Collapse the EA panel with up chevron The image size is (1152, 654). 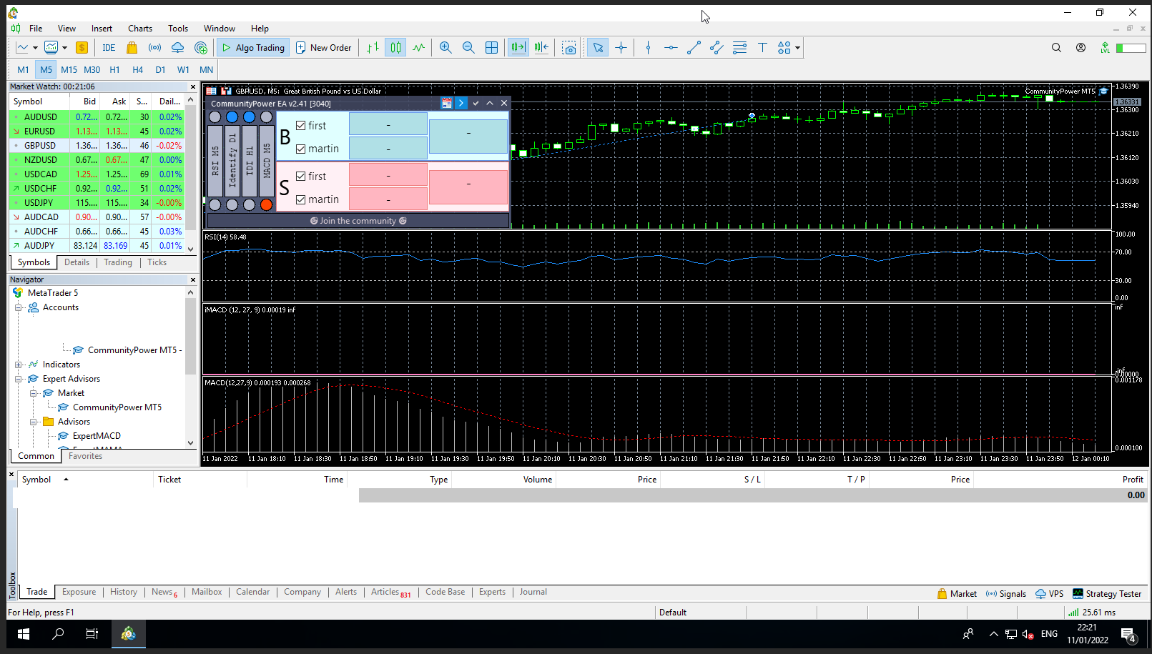(490, 103)
